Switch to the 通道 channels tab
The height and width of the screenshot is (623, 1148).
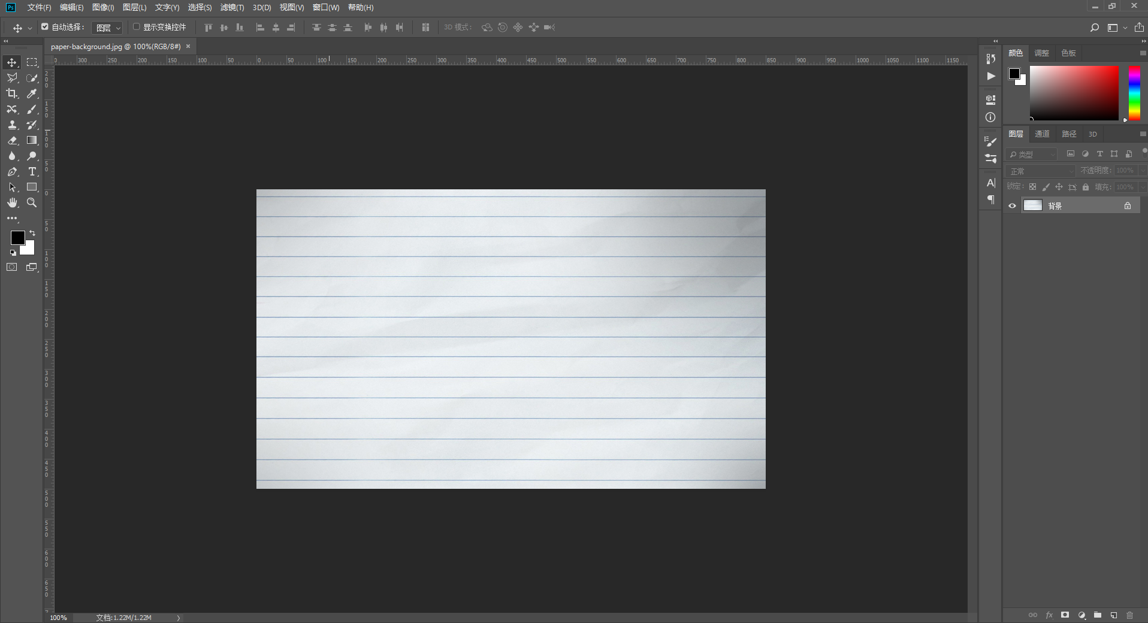[1042, 134]
